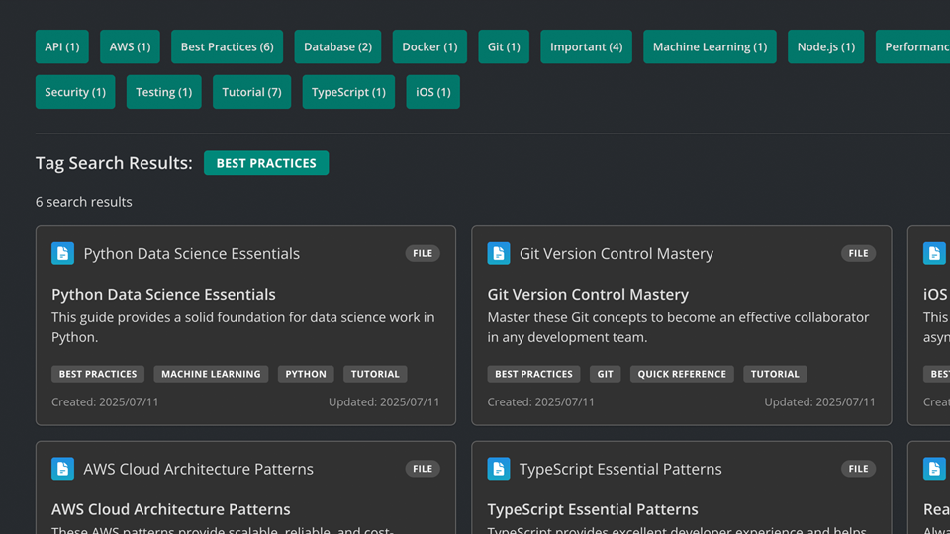Click MACHINE LEARNING tag on Python Data Science card
Screen dimensions: 950x534
click(x=211, y=374)
